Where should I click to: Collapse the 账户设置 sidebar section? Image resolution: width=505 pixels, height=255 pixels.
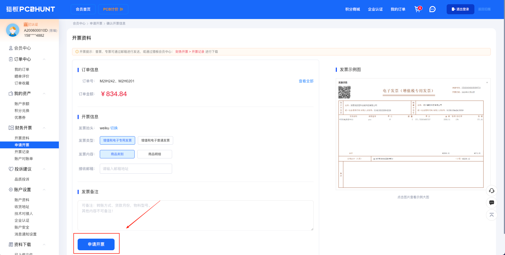(x=44, y=190)
